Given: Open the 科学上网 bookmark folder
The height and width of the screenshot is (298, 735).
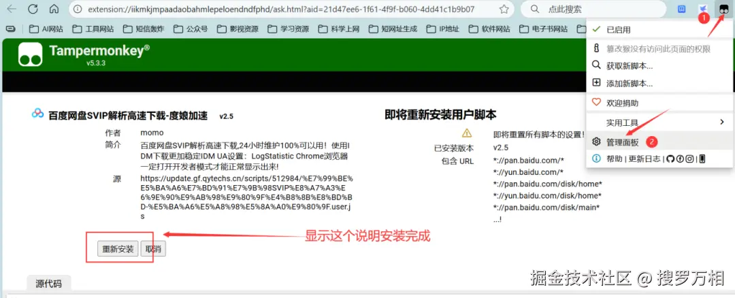Looking at the screenshot, I should coord(338,29).
